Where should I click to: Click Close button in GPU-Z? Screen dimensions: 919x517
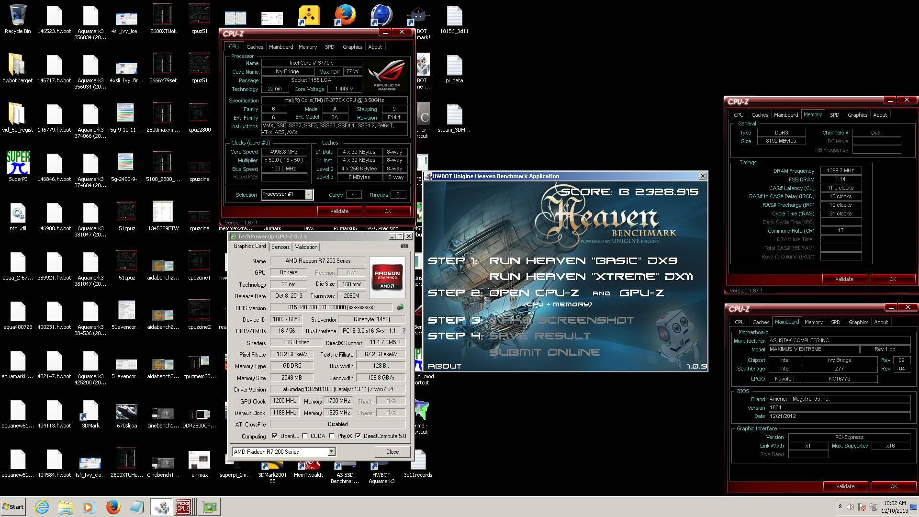pyautogui.click(x=392, y=451)
